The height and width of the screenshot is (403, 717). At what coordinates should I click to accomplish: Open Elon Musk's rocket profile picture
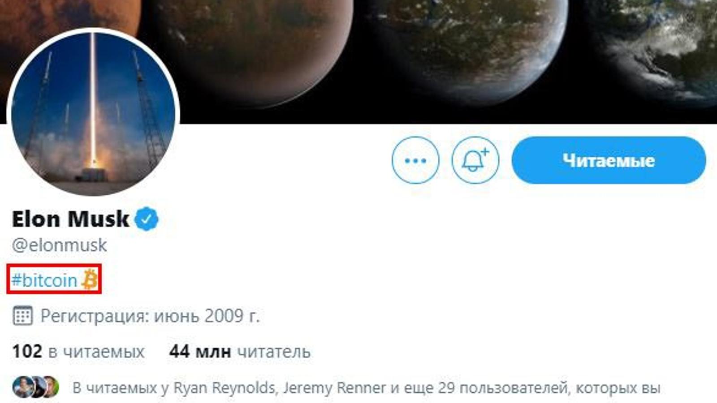pyautogui.click(x=93, y=112)
